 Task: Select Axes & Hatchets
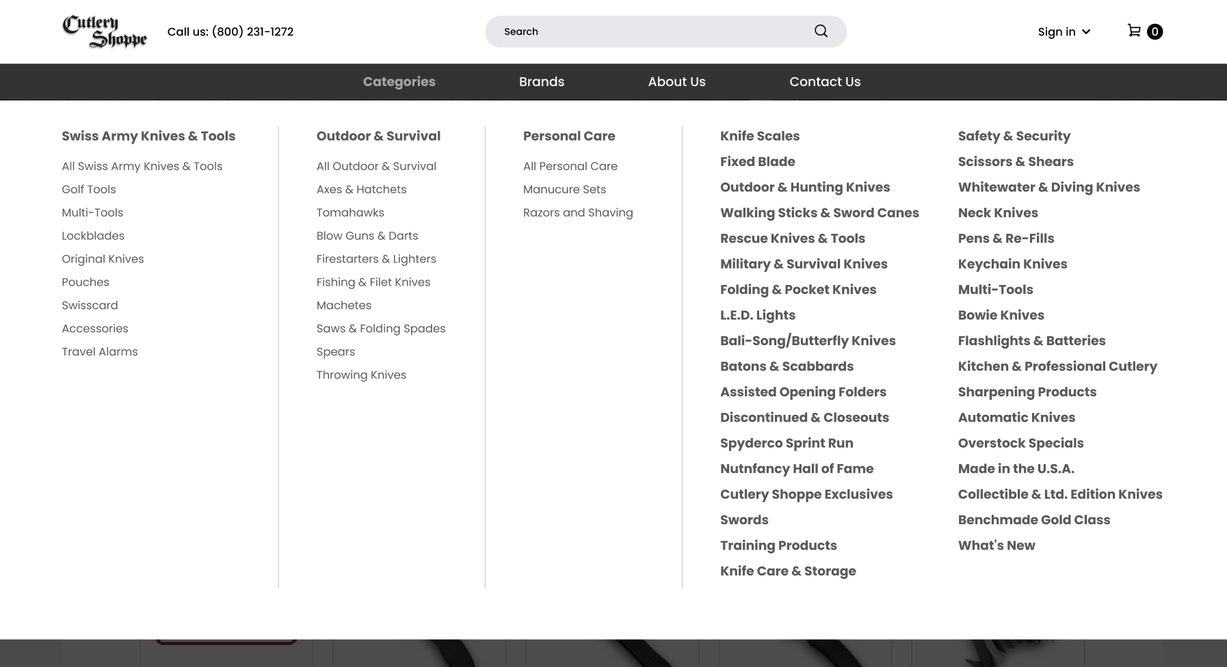point(361,189)
